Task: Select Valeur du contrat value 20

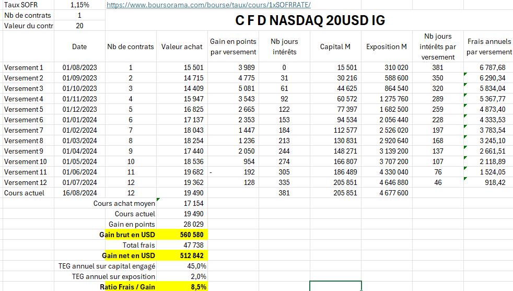Action: pos(79,26)
